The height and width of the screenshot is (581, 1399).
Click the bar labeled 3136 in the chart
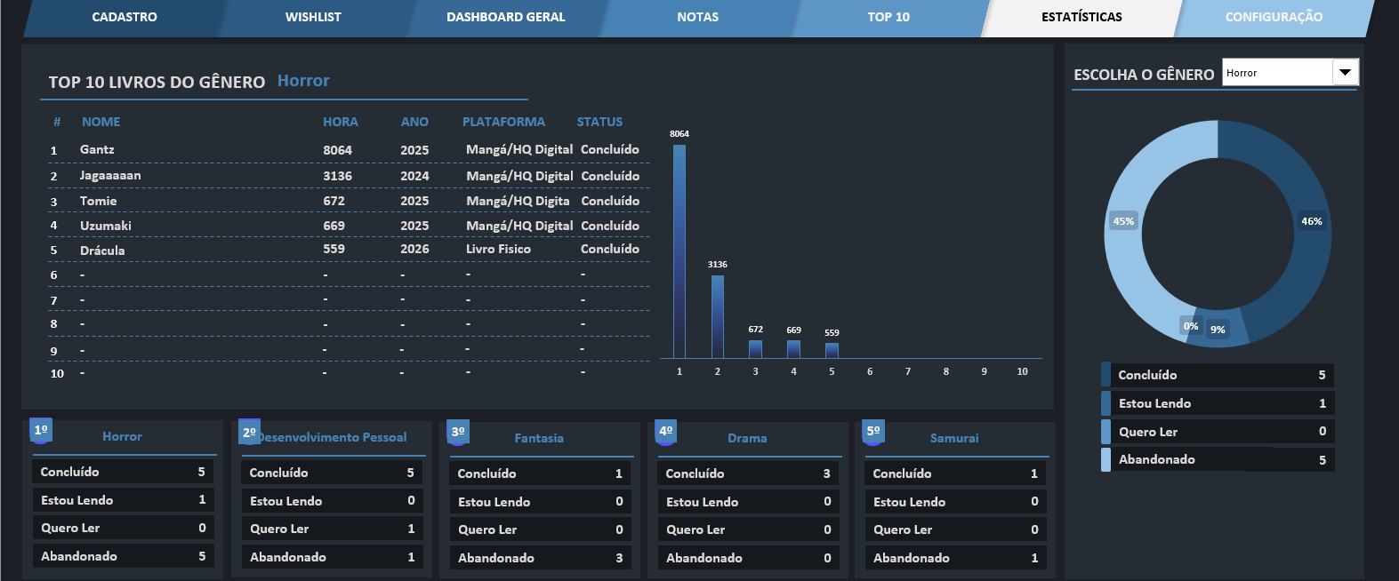[718, 316]
